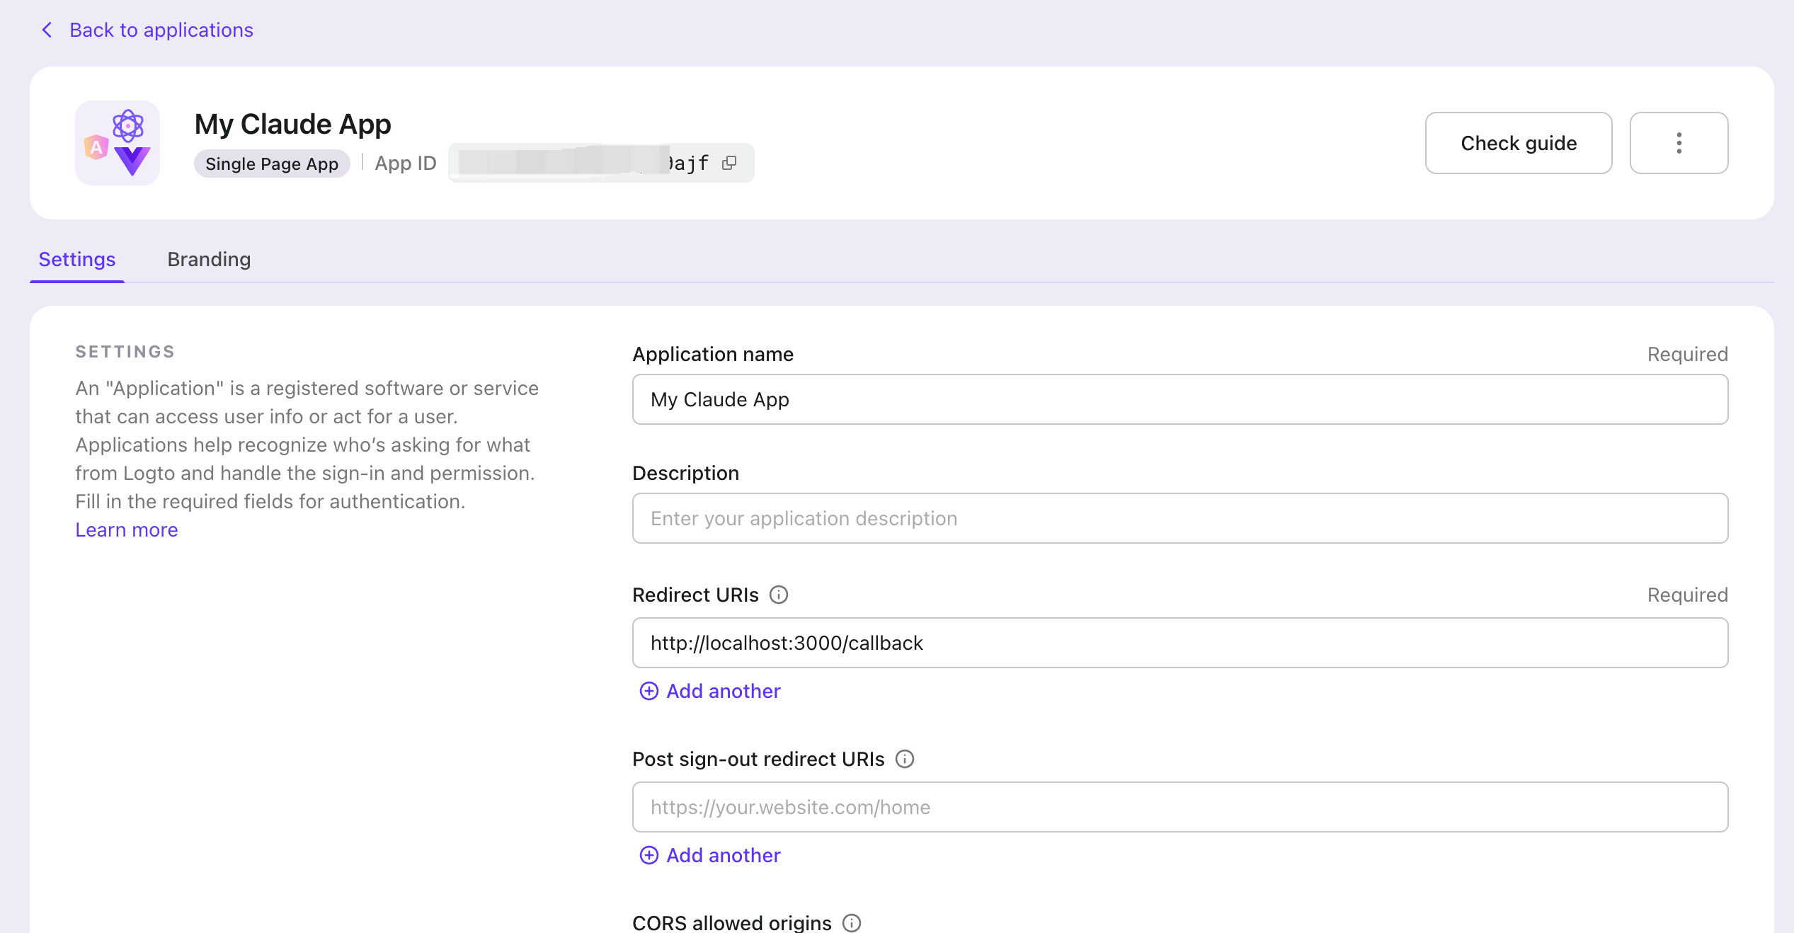This screenshot has height=933, width=1794.
Task: Go back to applications link
Action: (x=161, y=30)
